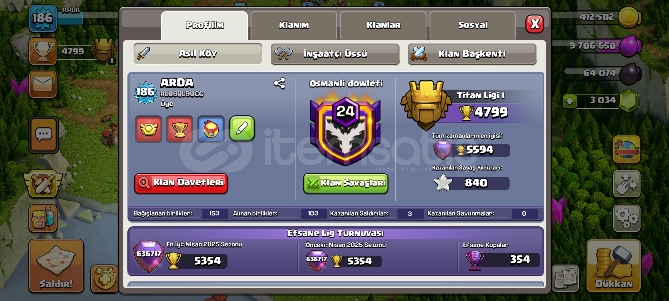Open the mail inbox icon

point(43,84)
